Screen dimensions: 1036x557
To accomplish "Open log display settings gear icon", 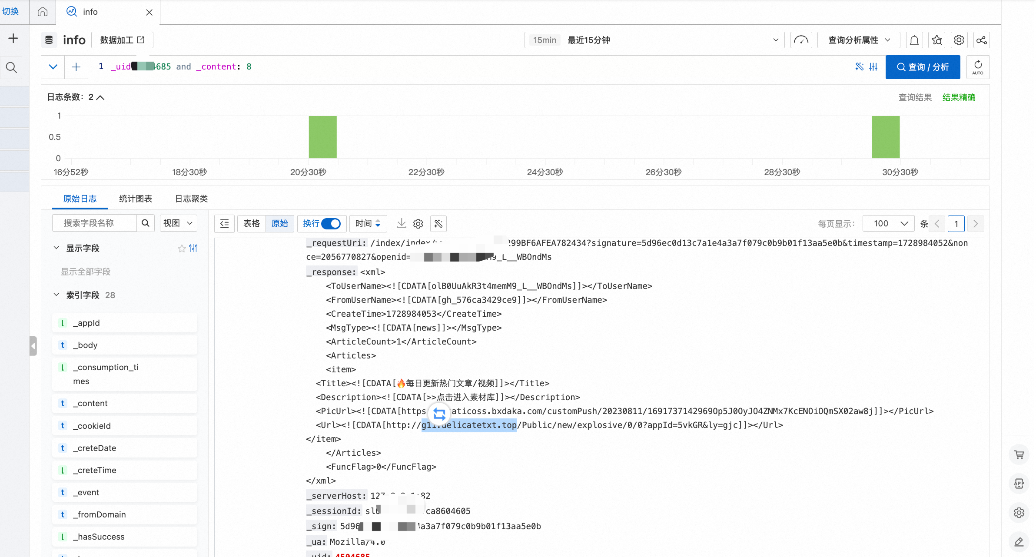I will coord(418,223).
